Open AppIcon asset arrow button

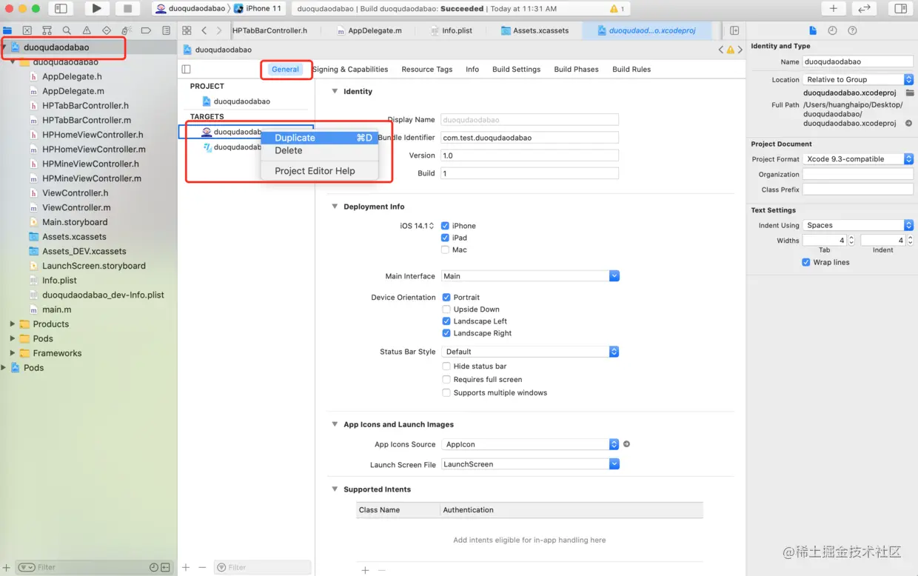[x=626, y=444]
